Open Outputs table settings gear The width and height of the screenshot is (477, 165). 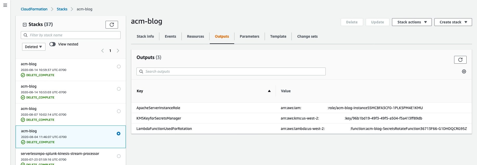point(464,71)
